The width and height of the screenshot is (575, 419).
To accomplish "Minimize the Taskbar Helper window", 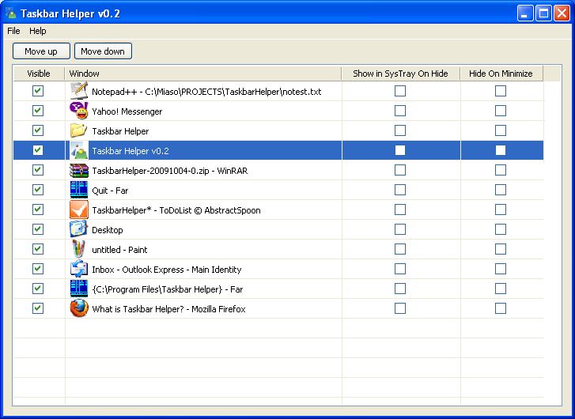I will click(525, 13).
